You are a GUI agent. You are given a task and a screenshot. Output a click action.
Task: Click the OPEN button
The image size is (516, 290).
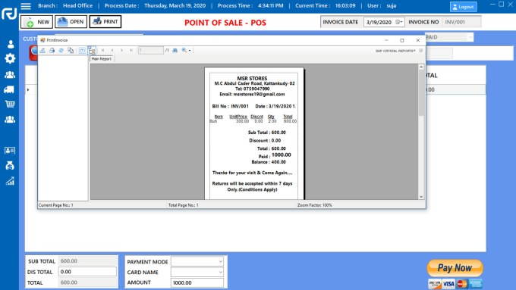pos(71,22)
